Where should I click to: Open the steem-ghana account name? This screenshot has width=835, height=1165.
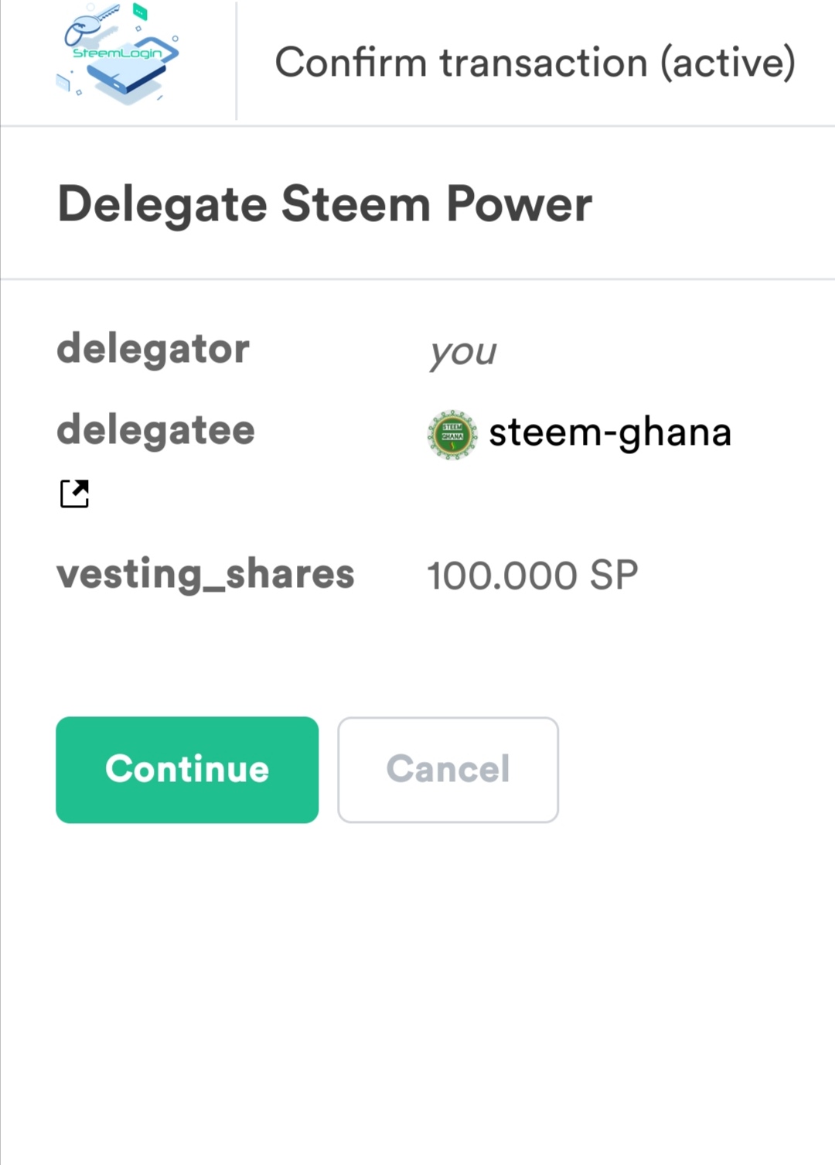(610, 432)
